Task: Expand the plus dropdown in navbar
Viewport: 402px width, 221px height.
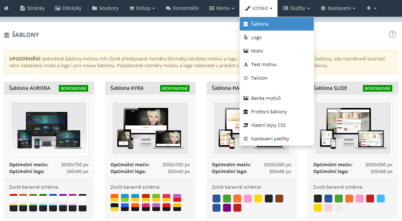Action: (x=371, y=8)
